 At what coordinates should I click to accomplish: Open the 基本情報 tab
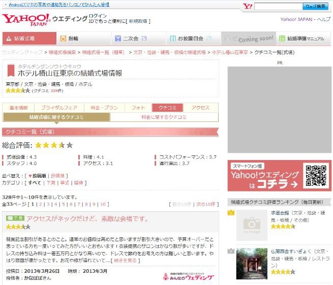pyautogui.click(x=19, y=108)
